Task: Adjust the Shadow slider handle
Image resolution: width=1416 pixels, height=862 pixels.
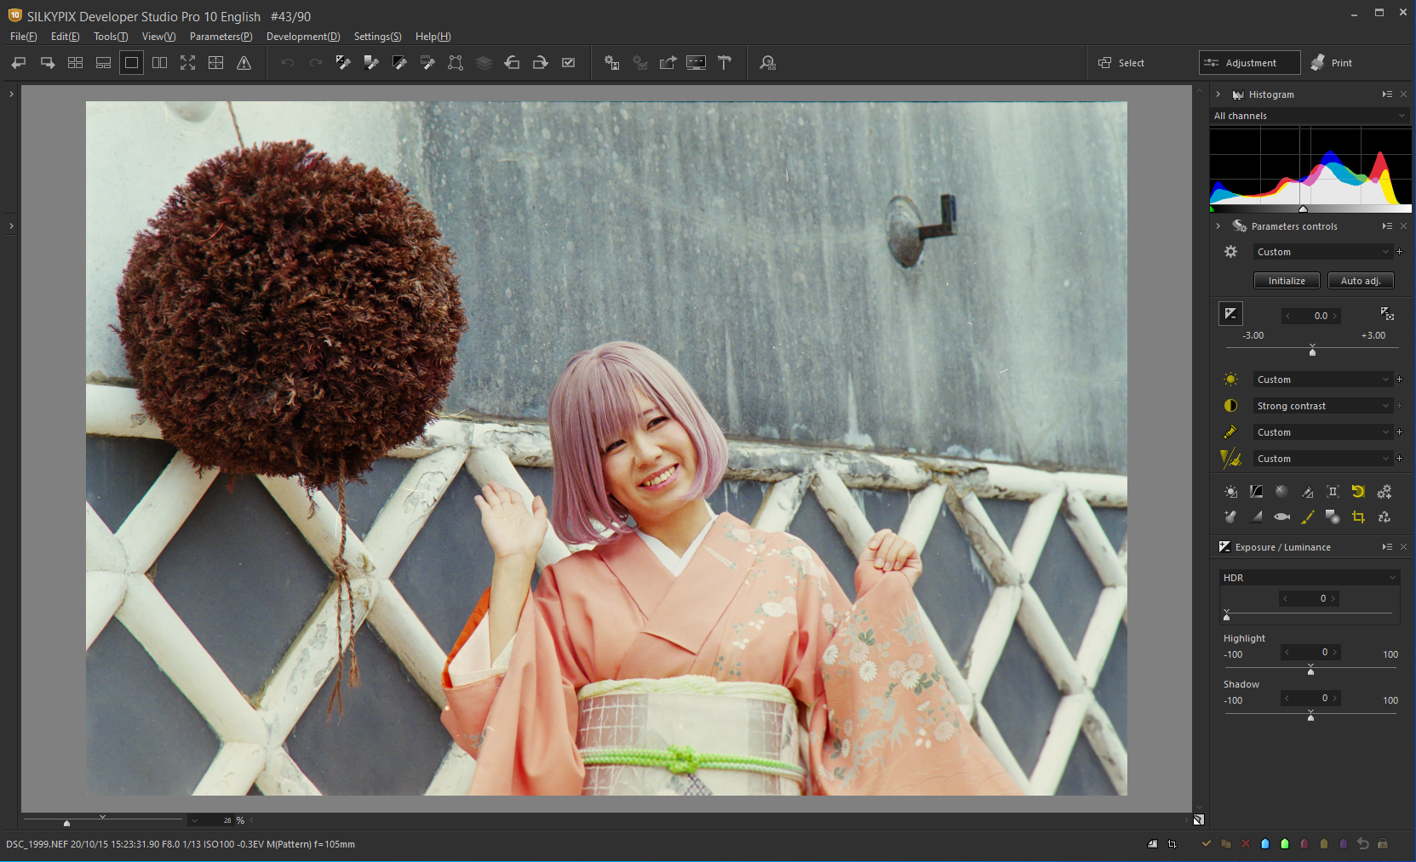Action: (1311, 716)
